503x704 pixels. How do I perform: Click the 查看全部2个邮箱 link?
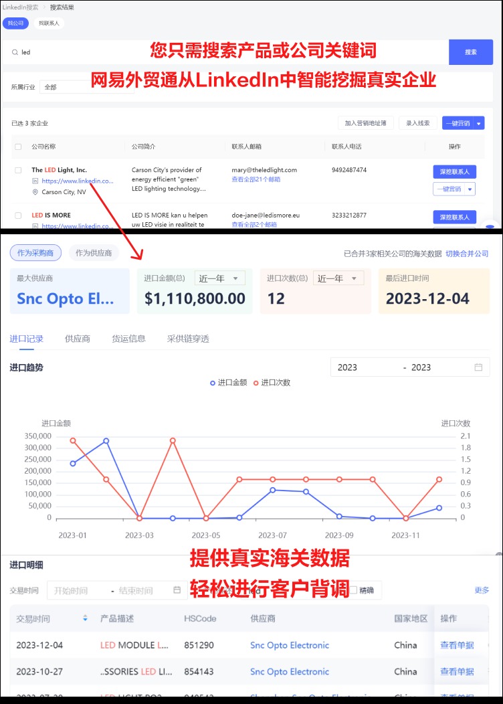[254, 225]
